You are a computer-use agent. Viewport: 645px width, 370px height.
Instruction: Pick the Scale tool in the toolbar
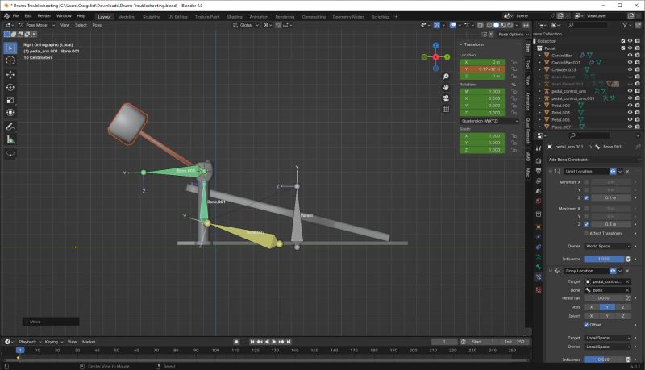click(10, 100)
